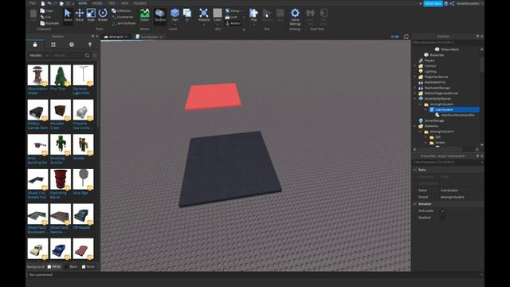
Task: Set Toolbox background to None
Action: tap(88, 266)
